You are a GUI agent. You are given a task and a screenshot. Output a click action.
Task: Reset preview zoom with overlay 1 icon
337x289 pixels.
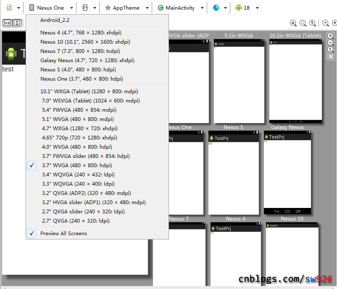tap(331, 50)
